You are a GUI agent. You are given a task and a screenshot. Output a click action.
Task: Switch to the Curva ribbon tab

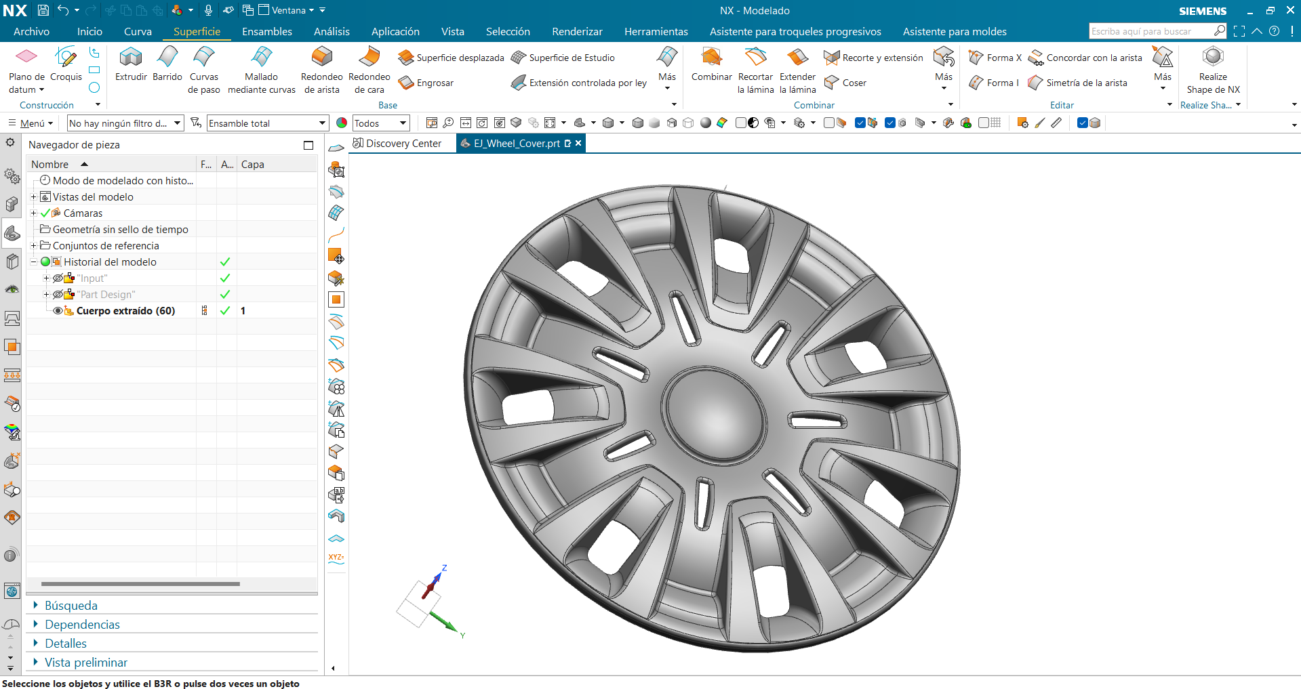(x=138, y=32)
